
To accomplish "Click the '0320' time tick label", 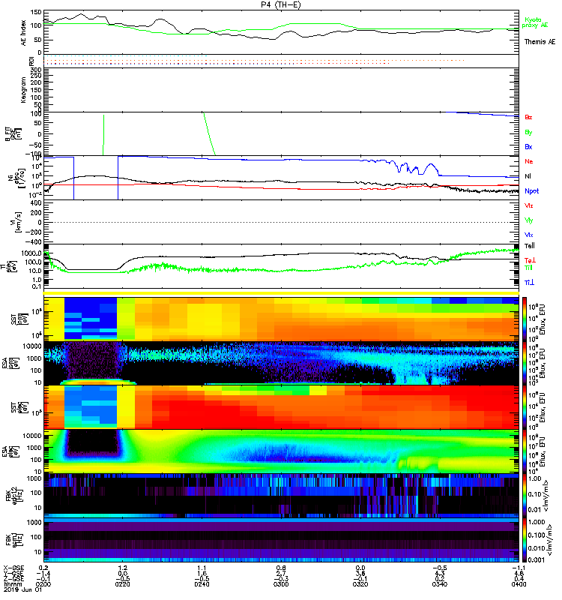I will click(x=360, y=584).
